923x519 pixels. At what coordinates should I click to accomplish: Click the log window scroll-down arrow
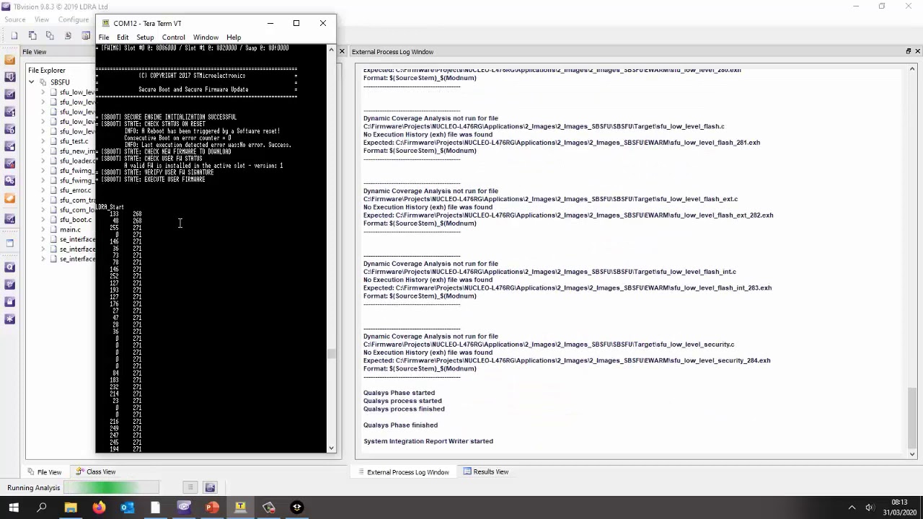pyautogui.click(x=912, y=453)
